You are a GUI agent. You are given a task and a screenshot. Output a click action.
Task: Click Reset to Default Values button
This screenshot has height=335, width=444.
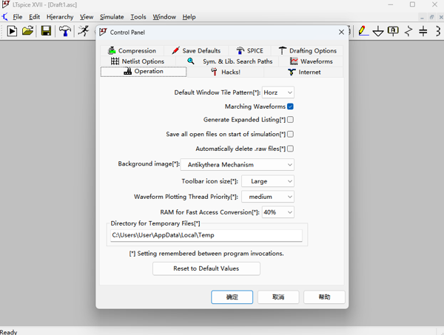point(206,268)
